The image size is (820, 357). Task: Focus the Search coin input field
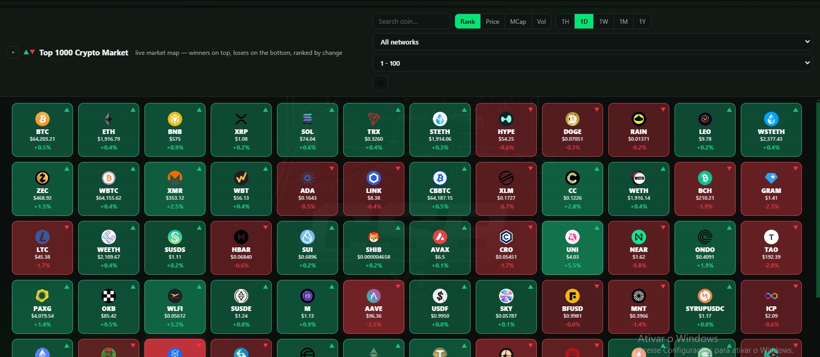coord(412,21)
